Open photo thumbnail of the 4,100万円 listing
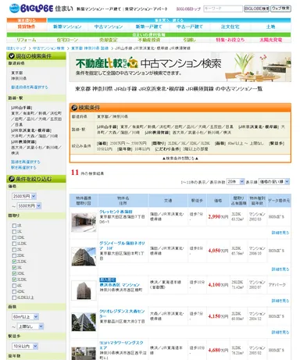This screenshot has width=300, height=360. (x=84, y=290)
